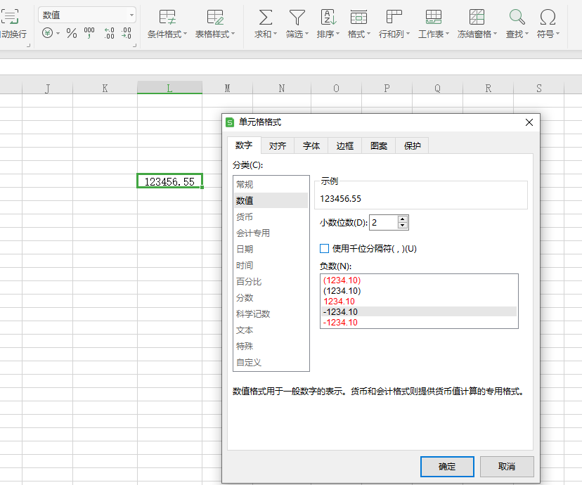This screenshot has width=582, height=485.
Task: Select column P header
Action: click(387, 88)
